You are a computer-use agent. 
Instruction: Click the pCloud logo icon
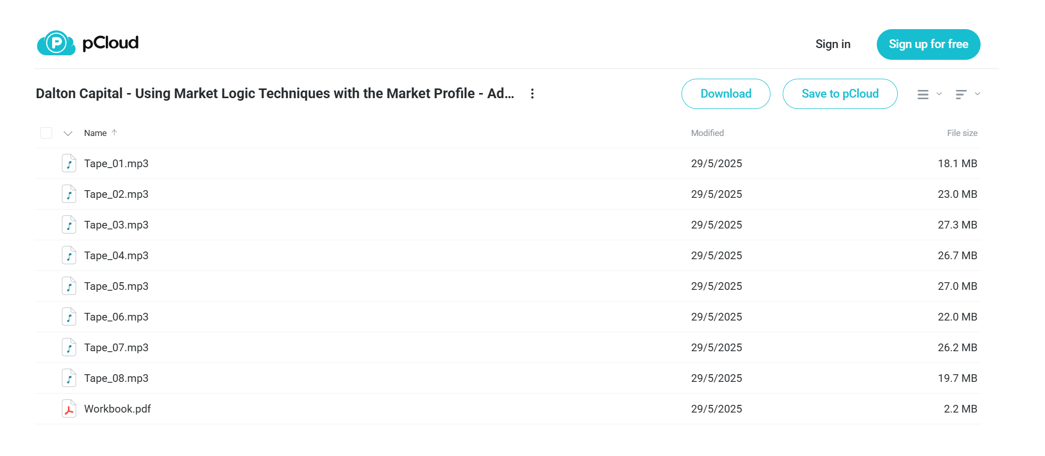click(x=56, y=43)
